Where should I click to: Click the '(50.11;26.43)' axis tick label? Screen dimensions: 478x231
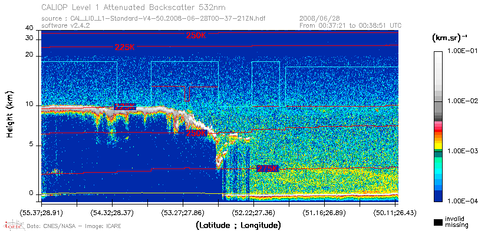pos(395,212)
